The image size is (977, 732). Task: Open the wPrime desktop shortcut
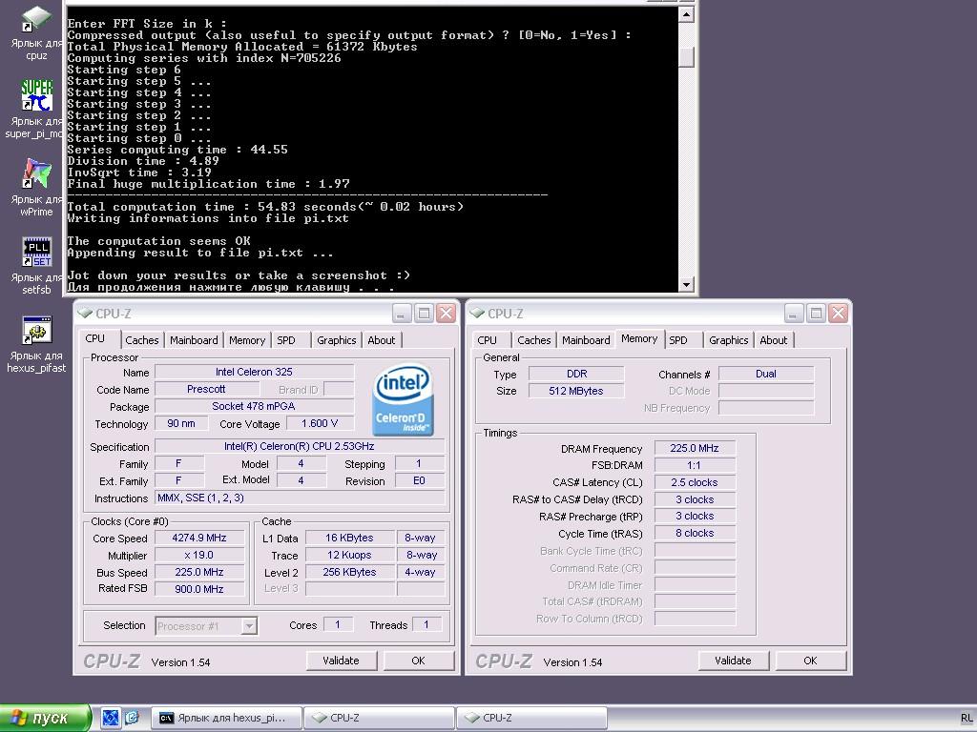coord(36,187)
